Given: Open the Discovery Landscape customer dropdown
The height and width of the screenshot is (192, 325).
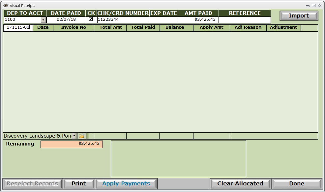Looking at the screenshot, I should pyautogui.click(x=74, y=136).
